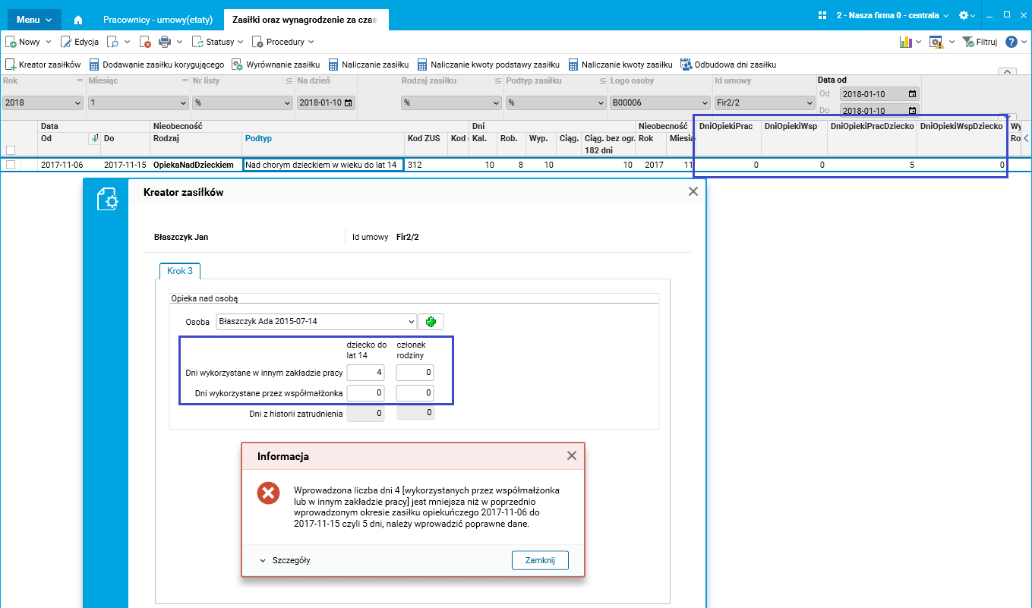Click the Filtruj funnel button
Viewport: 1032px width, 608px height.
(980, 43)
